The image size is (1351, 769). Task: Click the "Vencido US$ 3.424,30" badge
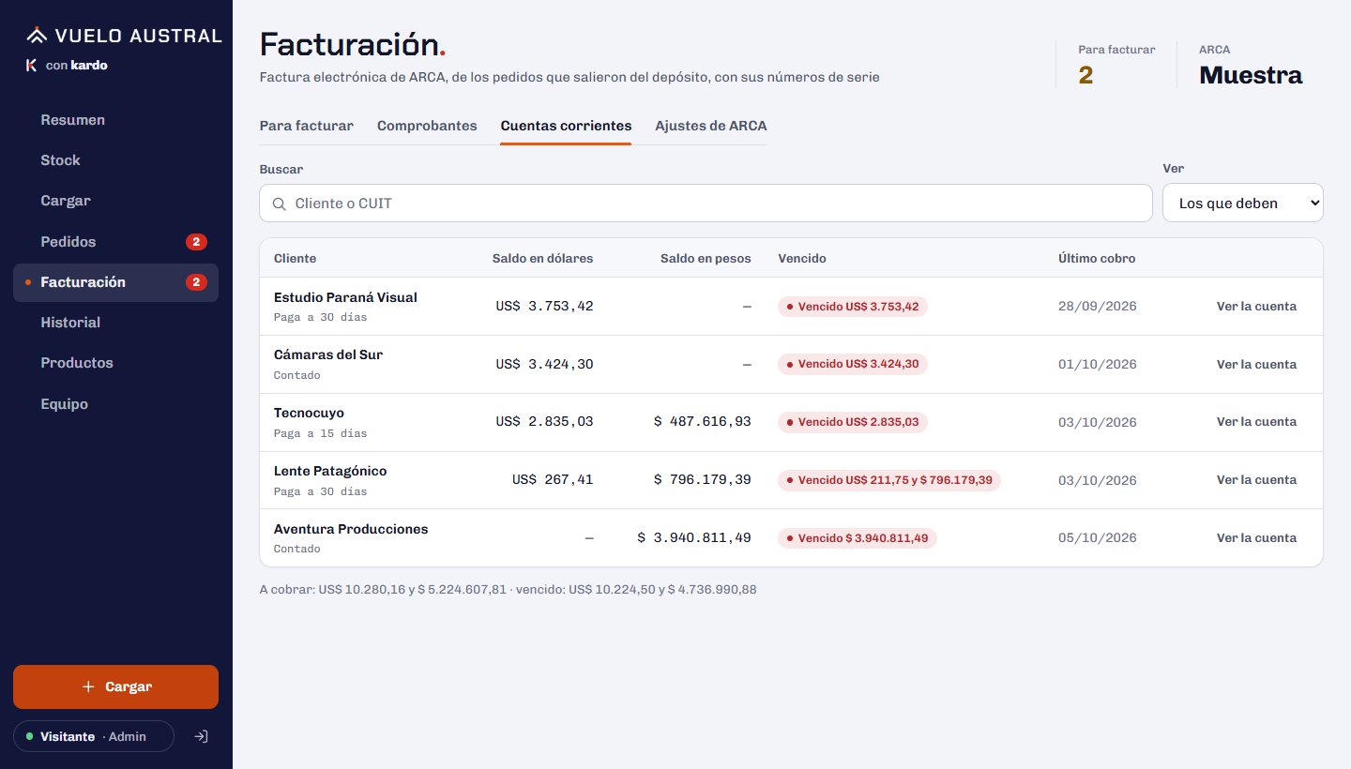point(853,365)
